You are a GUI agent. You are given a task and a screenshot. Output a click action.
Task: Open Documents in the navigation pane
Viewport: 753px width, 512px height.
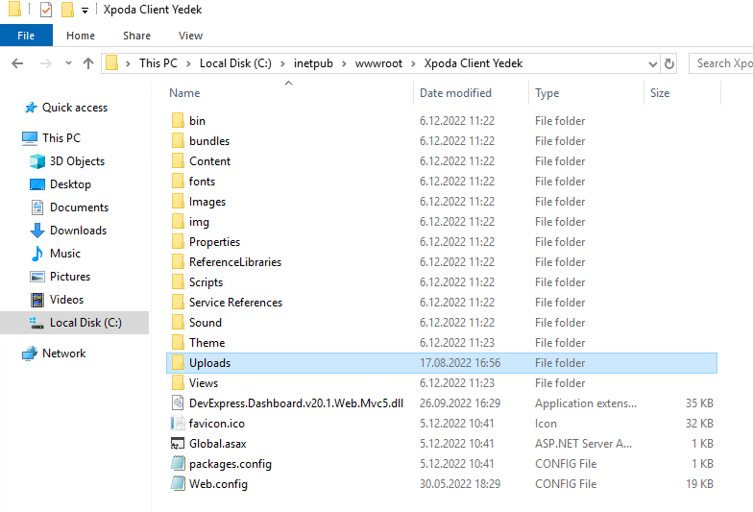coord(79,207)
